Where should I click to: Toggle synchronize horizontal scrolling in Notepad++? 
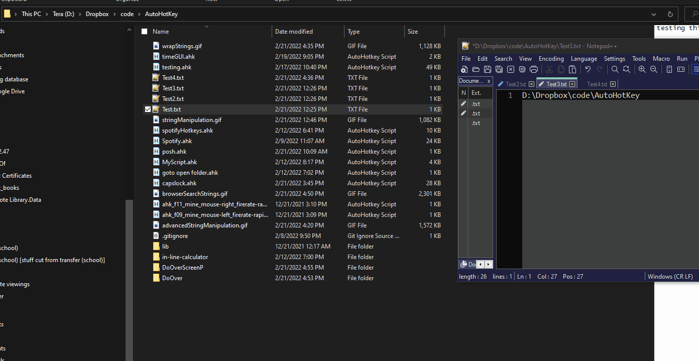point(681,70)
